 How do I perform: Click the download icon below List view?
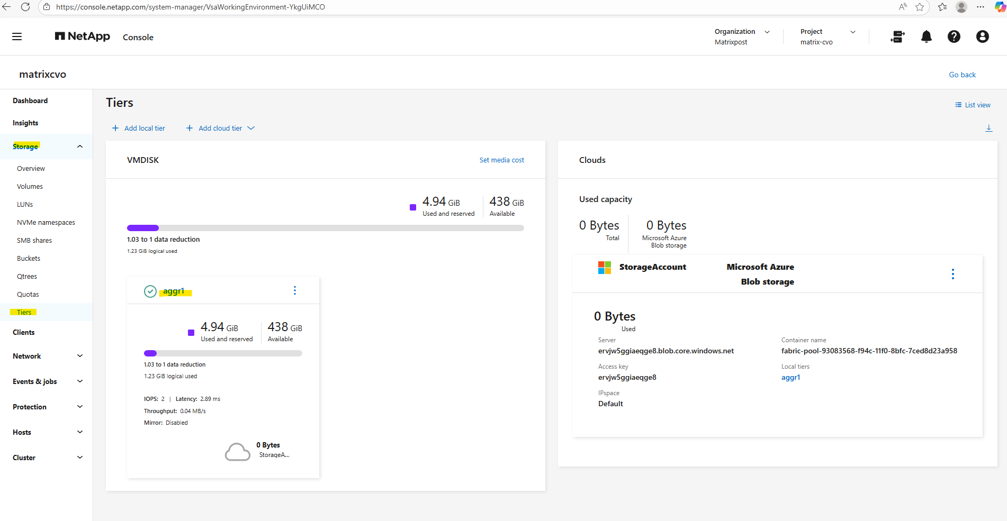tap(988, 128)
